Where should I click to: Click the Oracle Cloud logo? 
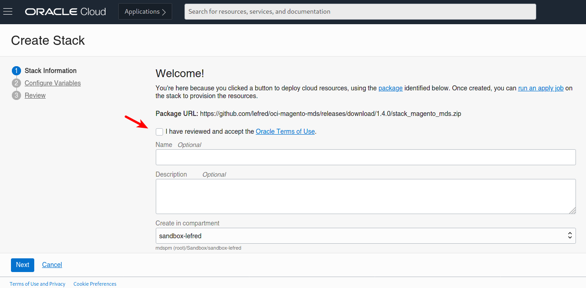65,12
